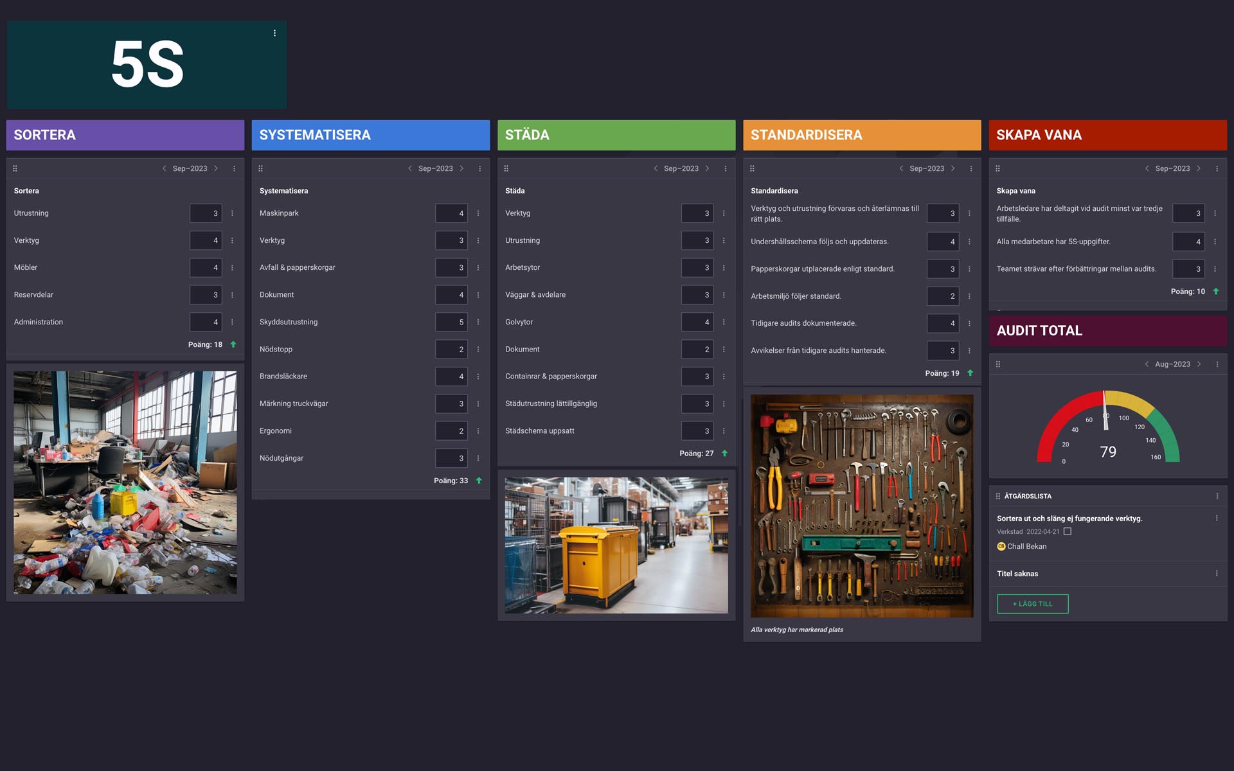
Task: Click the Åtgärdslista drag handle icon
Action: point(998,496)
